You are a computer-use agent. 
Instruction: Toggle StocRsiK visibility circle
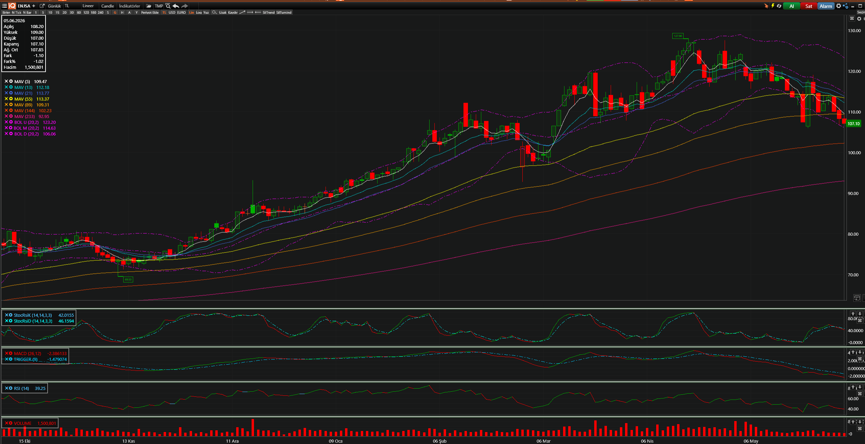11,315
